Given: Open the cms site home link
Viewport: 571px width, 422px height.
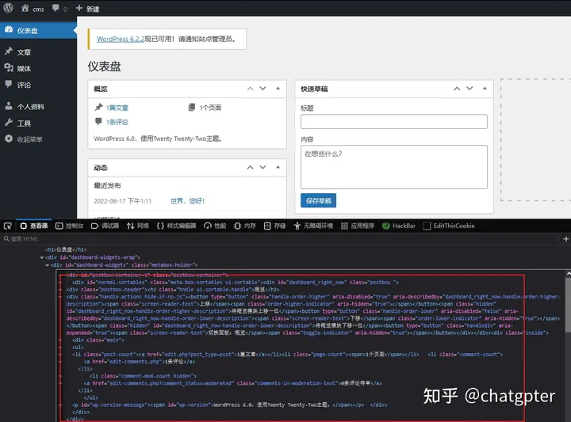Looking at the screenshot, I should pos(33,9).
